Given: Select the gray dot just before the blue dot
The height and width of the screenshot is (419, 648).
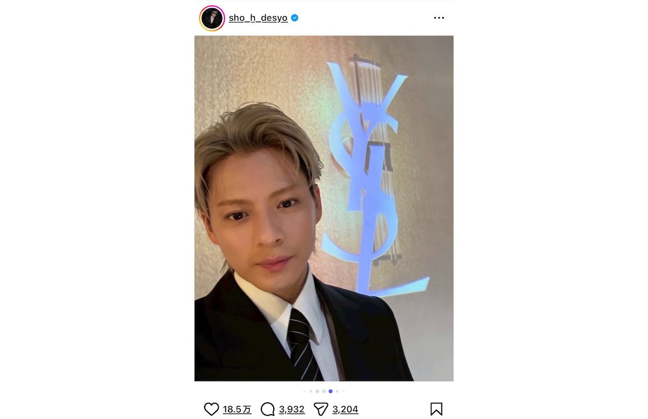Looking at the screenshot, I should point(324,391).
